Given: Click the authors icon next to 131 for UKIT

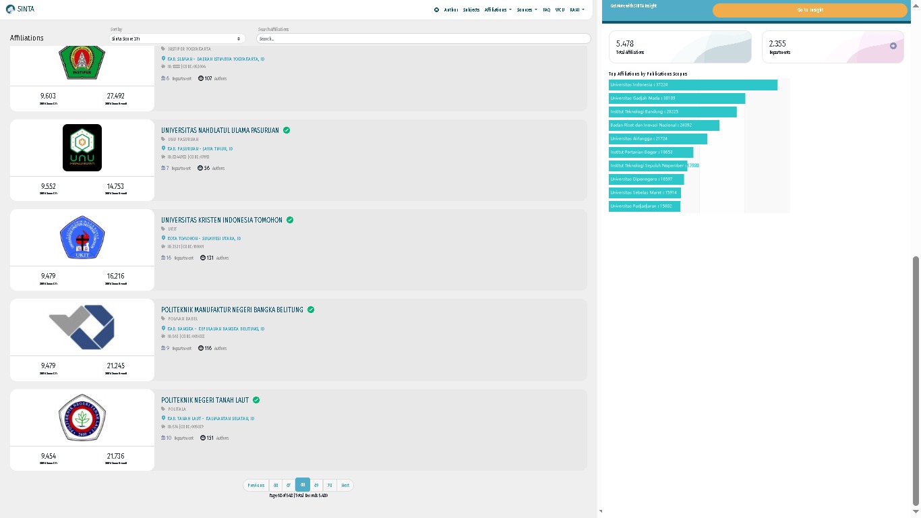Looking at the screenshot, I should 204,258.
